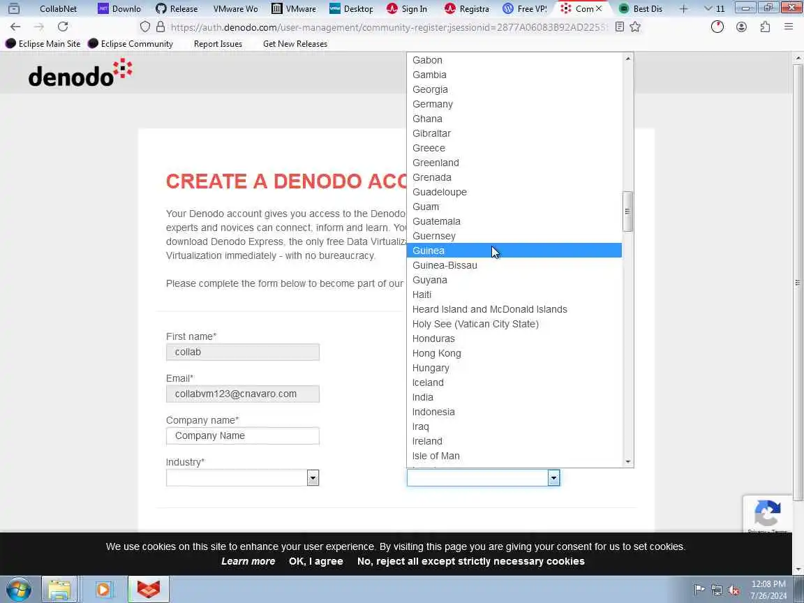
Task: Reject all except strictly necessary cookies
Action: tap(470, 561)
